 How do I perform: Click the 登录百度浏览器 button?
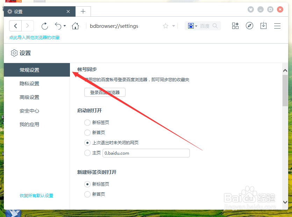[105, 92]
